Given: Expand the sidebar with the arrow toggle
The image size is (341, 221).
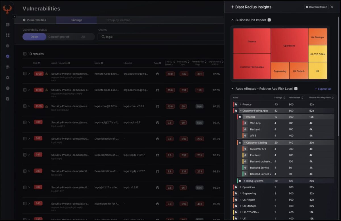Looking at the screenshot, I should (14, 16).
